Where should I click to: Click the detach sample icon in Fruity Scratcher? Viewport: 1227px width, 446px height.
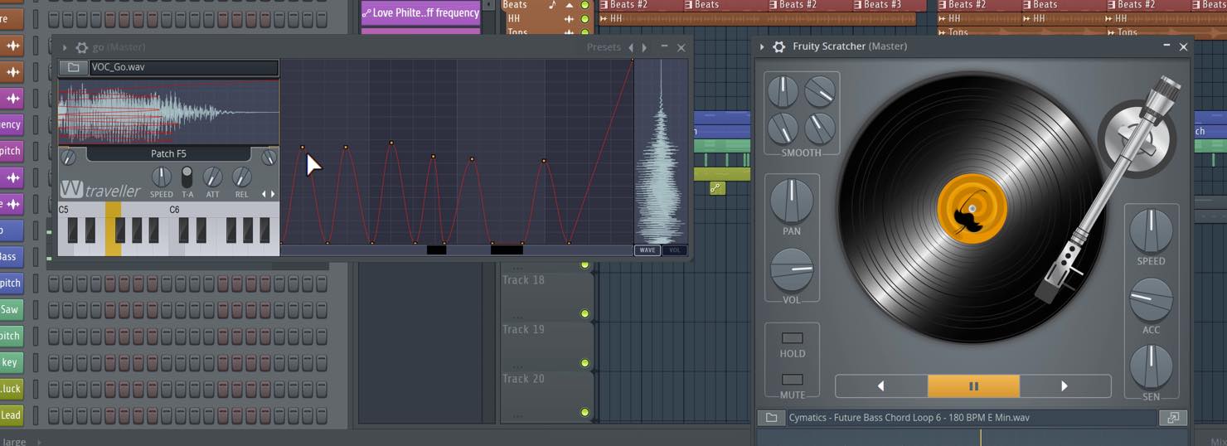[x=1173, y=418]
